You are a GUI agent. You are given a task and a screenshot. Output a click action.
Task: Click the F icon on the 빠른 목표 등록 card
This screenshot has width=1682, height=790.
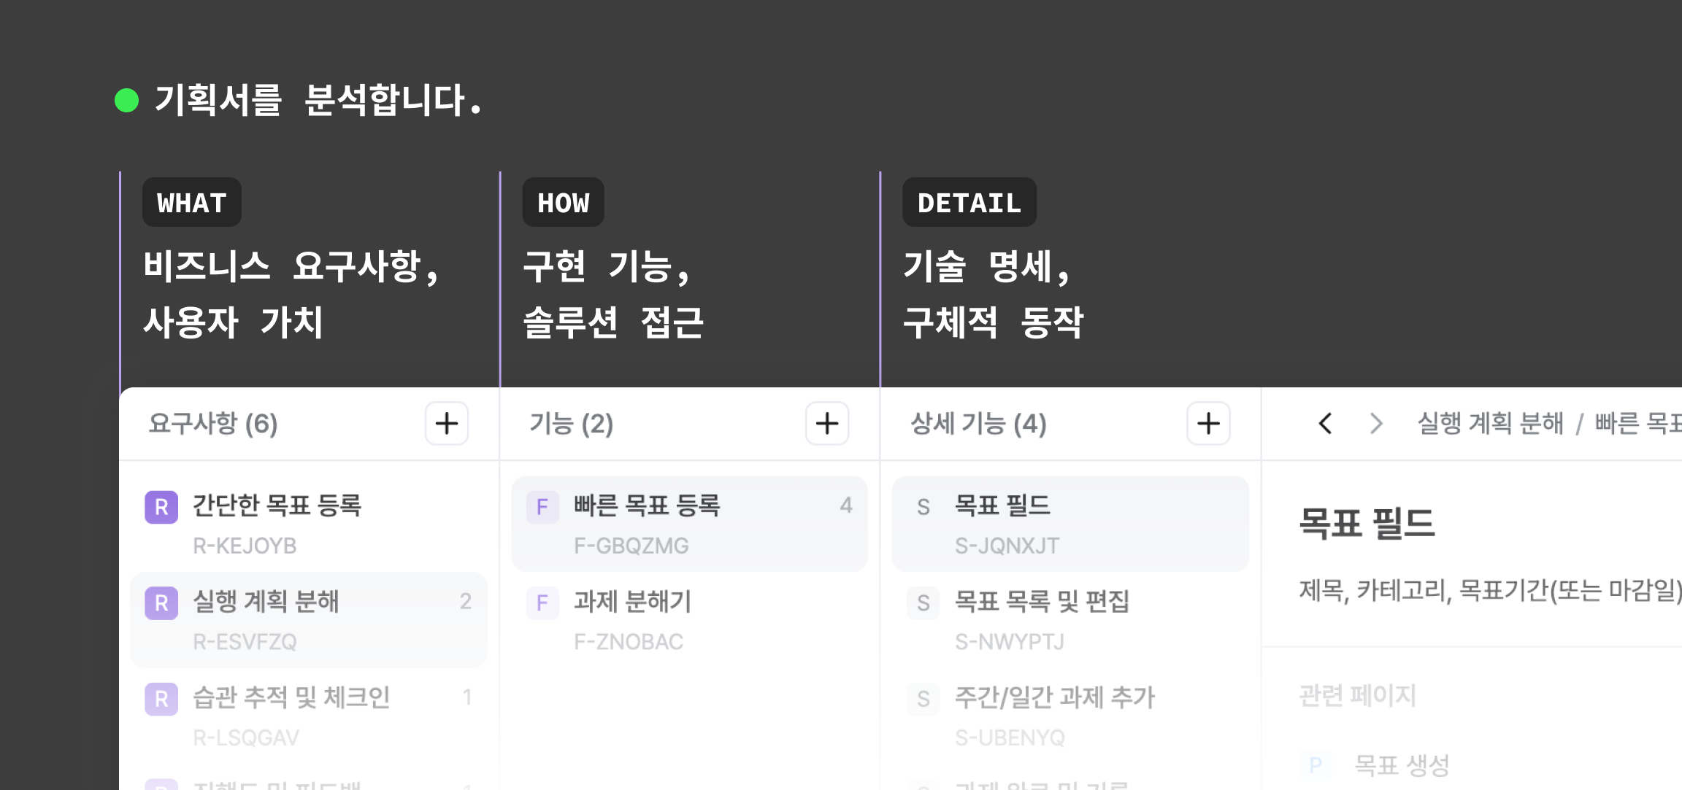[x=542, y=506]
